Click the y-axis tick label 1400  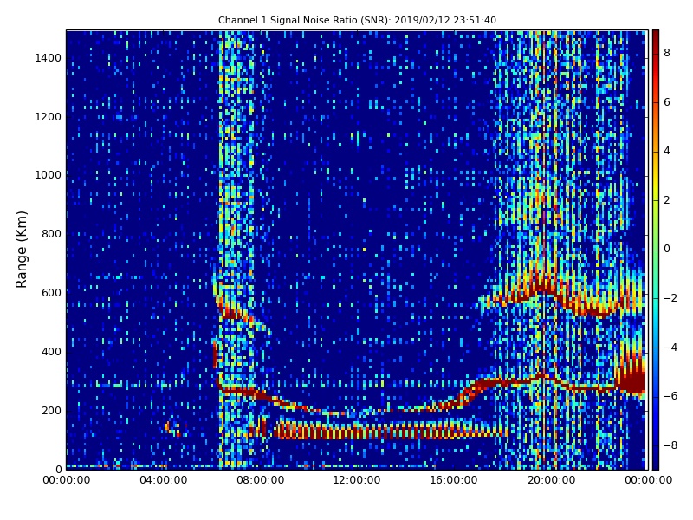[49, 58]
